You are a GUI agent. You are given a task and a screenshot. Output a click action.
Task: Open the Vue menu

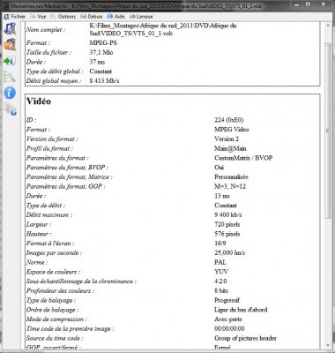pos(38,17)
